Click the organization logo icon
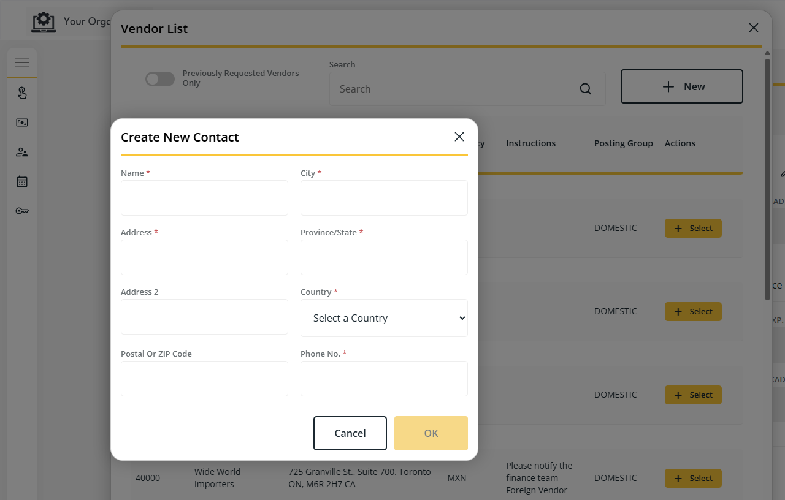785x500 pixels. pos(44,21)
